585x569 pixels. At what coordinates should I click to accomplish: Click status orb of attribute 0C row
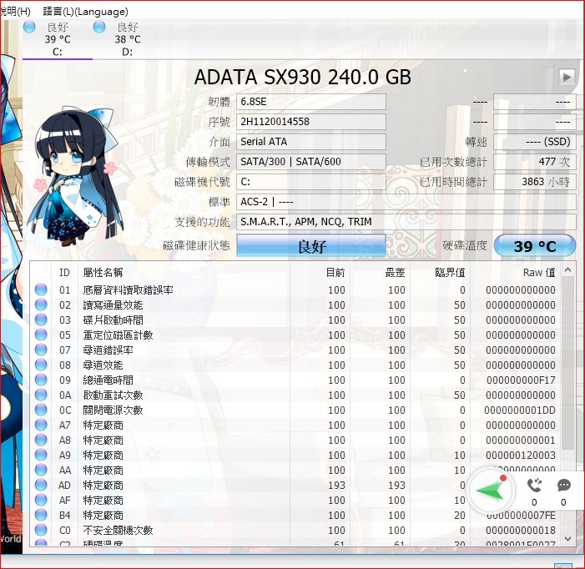point(41,410)
